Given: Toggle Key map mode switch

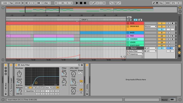Looking at the screenshot, I should 161,3.
